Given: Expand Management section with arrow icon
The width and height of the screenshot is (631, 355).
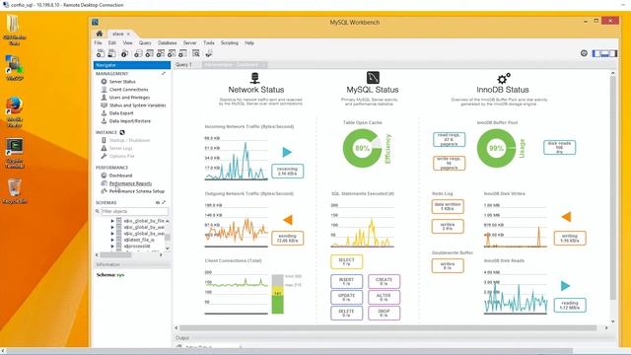Looking at the screenshot, I should click(164, 74).
